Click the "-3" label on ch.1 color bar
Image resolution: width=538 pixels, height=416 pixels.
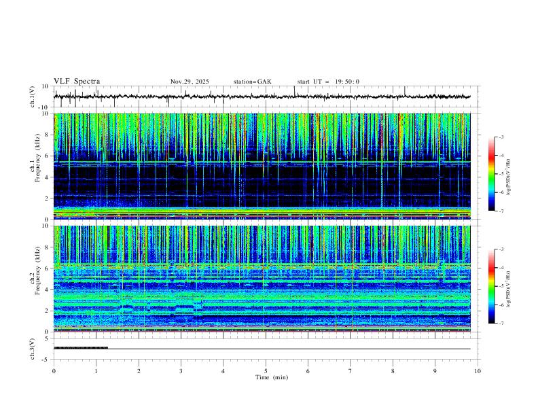pos(501,137)
